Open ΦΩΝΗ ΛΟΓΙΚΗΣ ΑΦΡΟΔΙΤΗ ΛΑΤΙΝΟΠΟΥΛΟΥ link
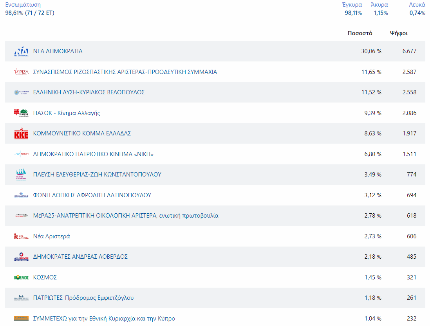This screenshot has width=430, height=326. click(x=92, y=195)
